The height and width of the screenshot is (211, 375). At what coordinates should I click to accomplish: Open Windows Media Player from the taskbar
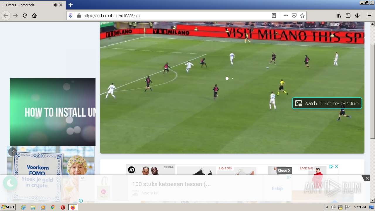(43, 207)
